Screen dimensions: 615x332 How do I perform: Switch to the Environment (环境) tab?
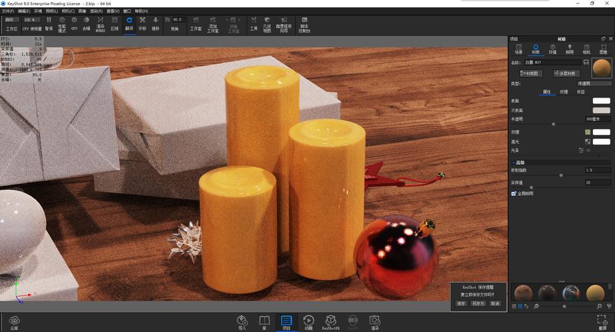553,49
